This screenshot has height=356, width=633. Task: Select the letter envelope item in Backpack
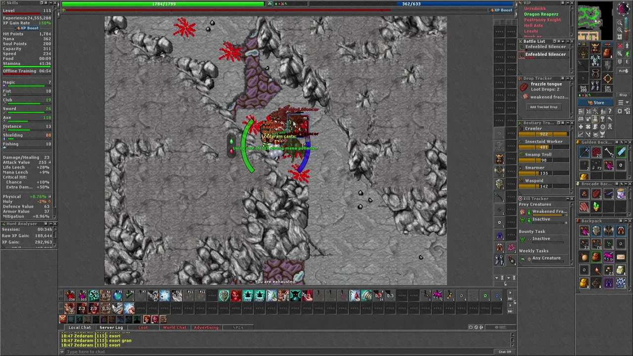click(x=621, y=257)
